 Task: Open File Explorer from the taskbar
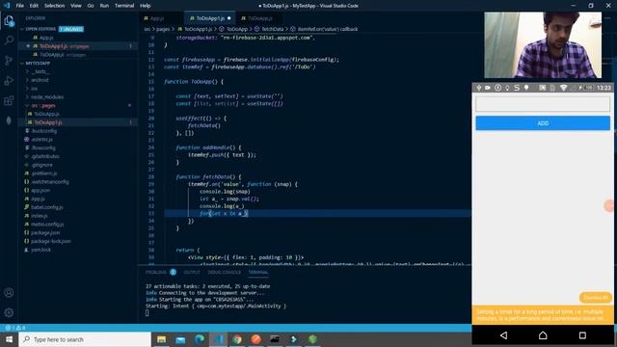pyautogui.click(x=161, y=339)
